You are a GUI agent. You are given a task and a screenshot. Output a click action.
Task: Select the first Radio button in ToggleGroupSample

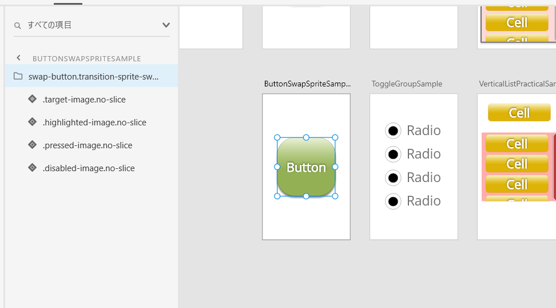click(393, 131)
